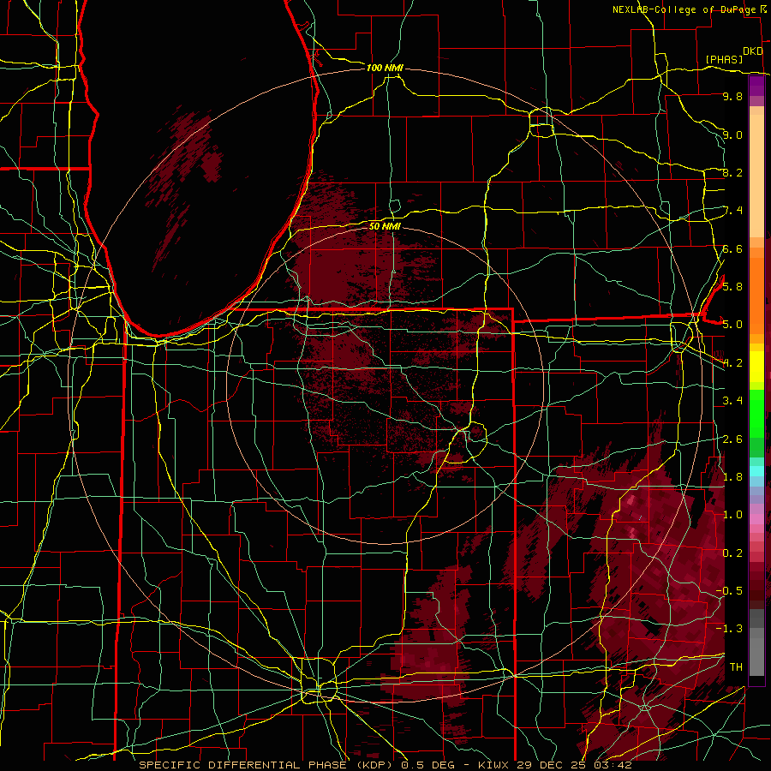Click the 1.8 scale value
771x771 pixels.
point(732,477)
